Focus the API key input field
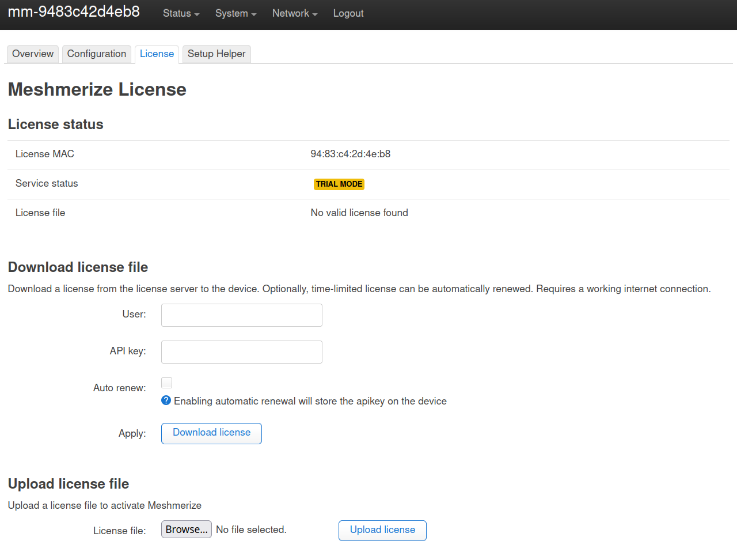737x552 pixels. click(x=242, y=352)
